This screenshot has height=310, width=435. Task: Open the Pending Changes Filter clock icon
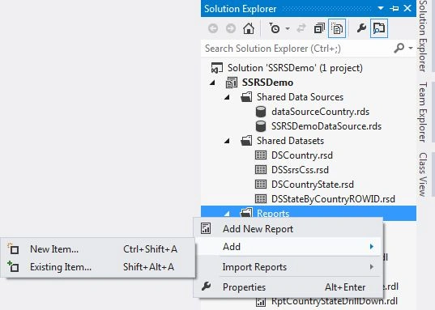point(275,28)
